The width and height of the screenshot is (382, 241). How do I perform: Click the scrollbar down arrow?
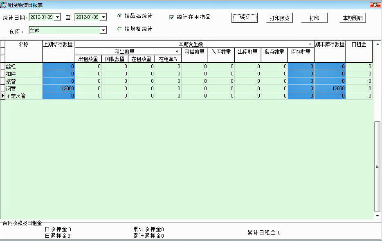point(378,216)
